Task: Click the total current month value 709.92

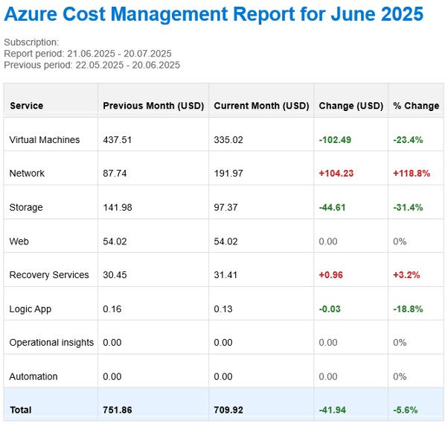Action: [x=228, y=410]
